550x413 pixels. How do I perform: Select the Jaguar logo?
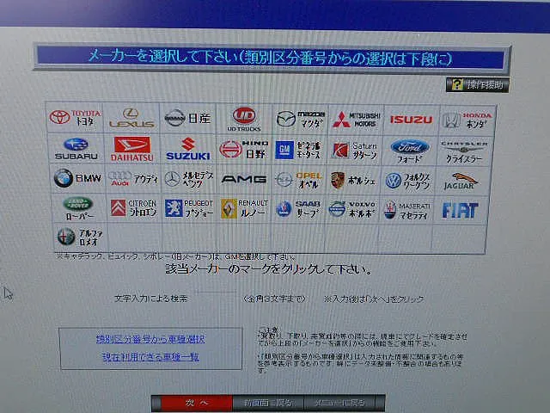pyautogui.click(x=460, y=182)
